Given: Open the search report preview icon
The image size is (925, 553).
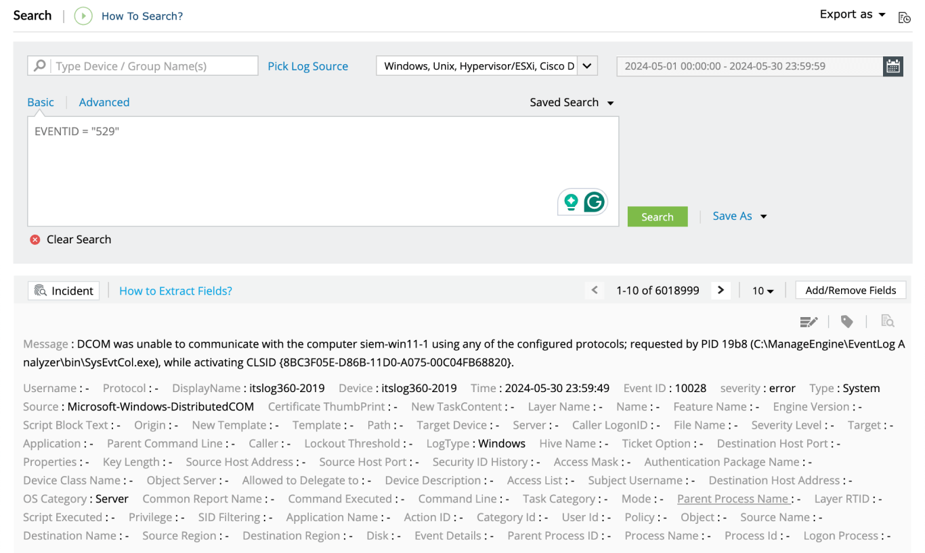Looking at the screenshot, I should click(887, 321).
